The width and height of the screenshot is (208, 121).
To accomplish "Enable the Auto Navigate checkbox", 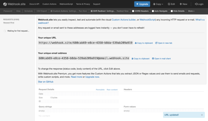I will (153, 11).
